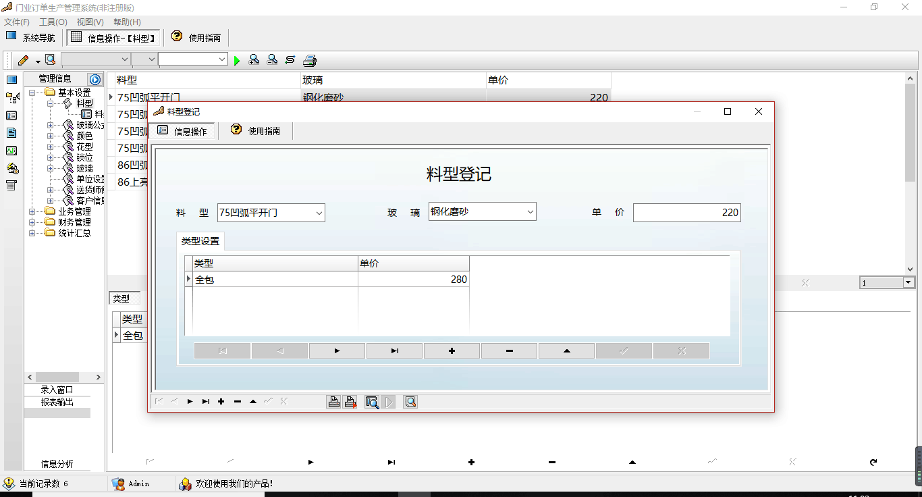Screen dimensions: 922x497
Task: Click the search document icon at dialog toolbar end
Action: [x=410, y=402]
